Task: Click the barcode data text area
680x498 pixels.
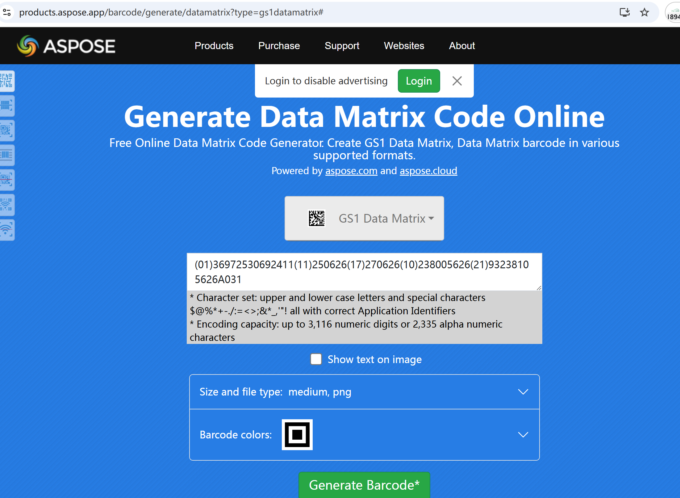Action: (x=364, y=272)
